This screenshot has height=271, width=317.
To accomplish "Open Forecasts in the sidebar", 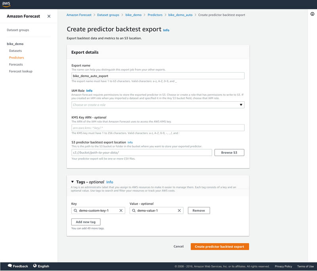I will click(16, 64).
